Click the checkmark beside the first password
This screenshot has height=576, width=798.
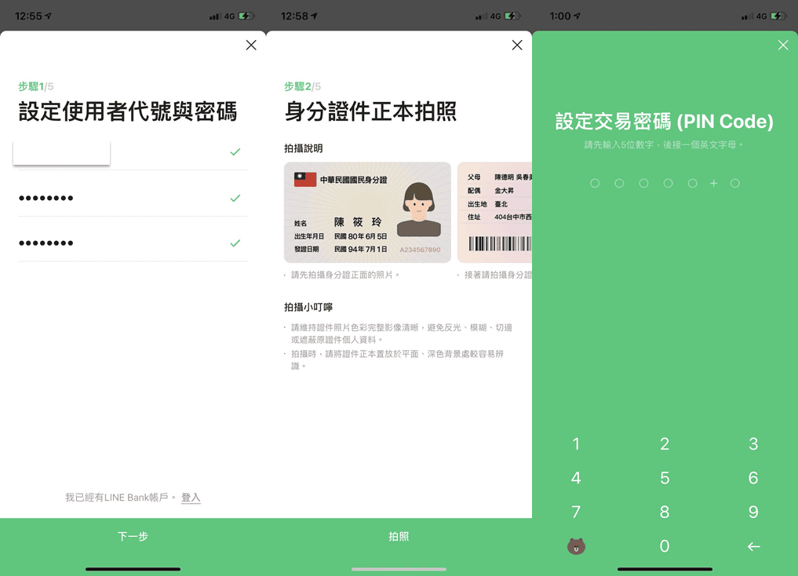click(x=235, y=198)
